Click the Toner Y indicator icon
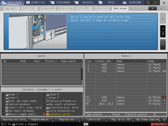Image resolution: width=168 pixels, height=126 pixels. coord(7,94)
